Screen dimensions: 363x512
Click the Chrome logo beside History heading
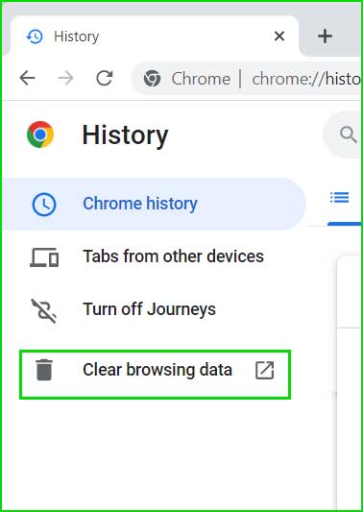40,134
